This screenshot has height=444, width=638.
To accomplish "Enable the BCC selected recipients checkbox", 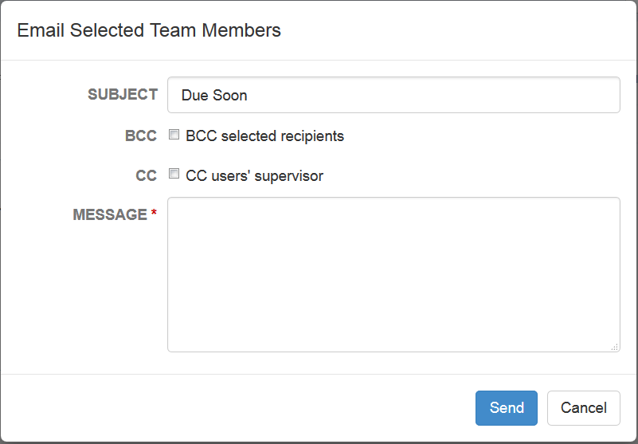I will pos(174,135).
